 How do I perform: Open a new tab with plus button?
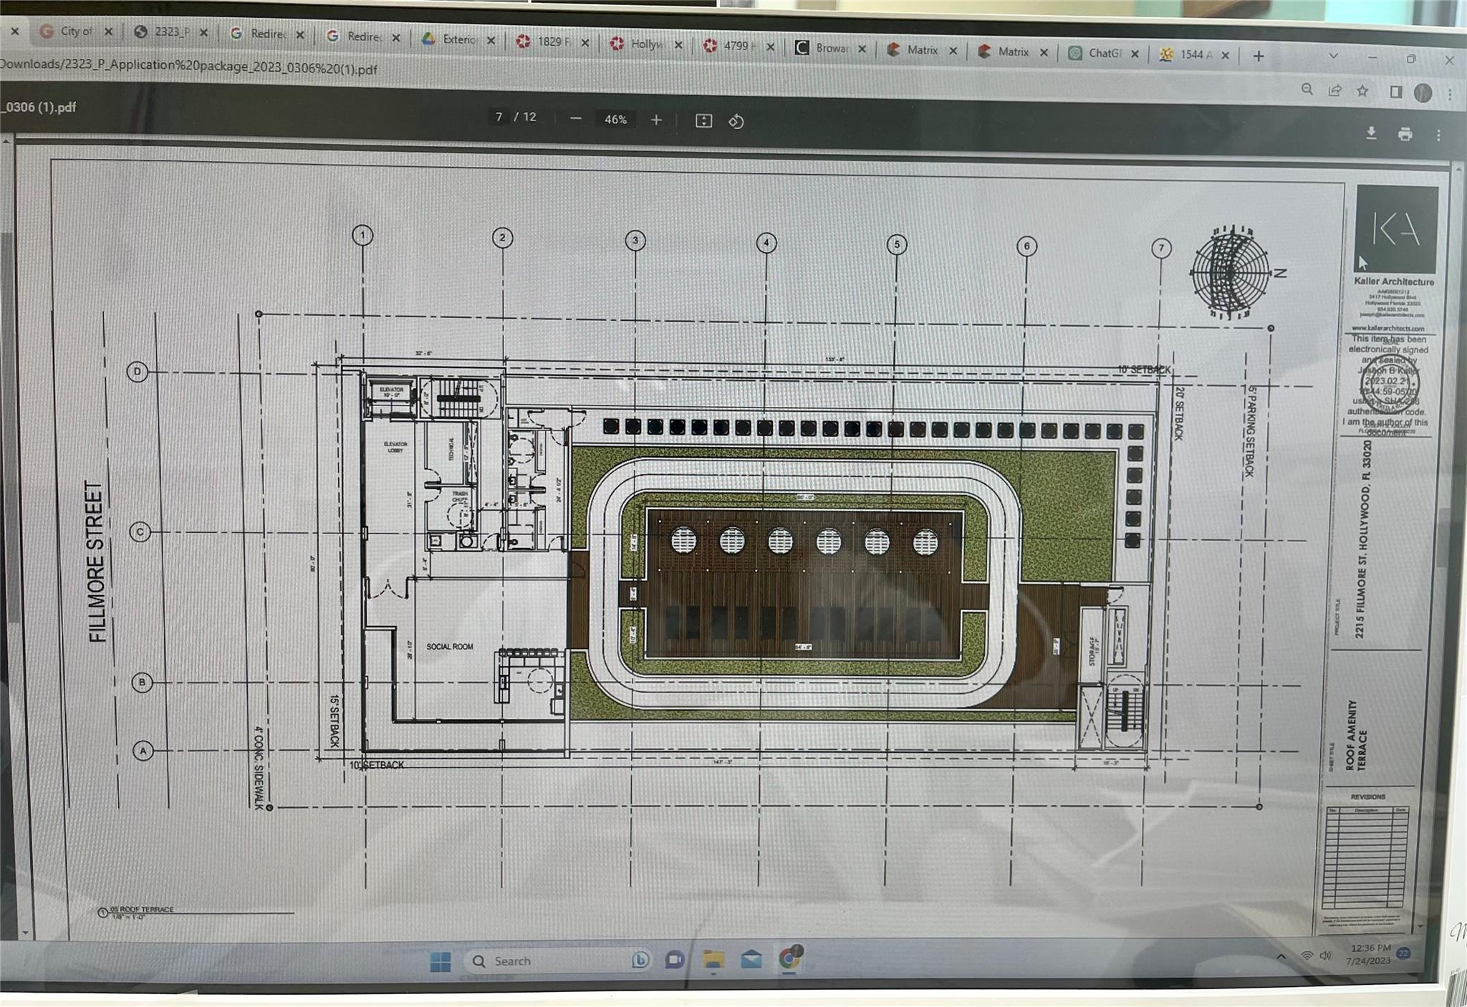click(1259, 56)
